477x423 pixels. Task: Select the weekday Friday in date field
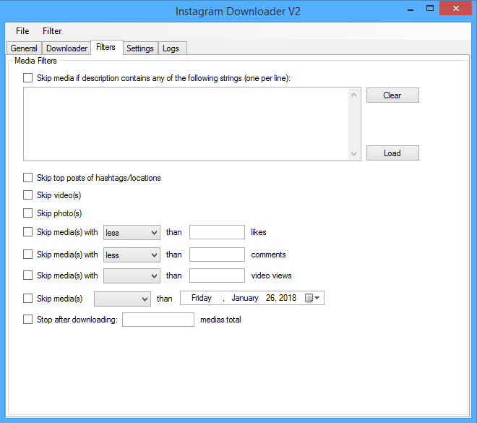click(x=202, y=298)
